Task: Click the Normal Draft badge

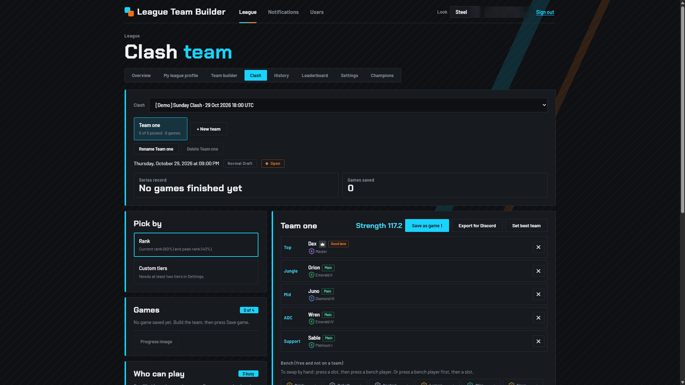Action: point(240,163)
